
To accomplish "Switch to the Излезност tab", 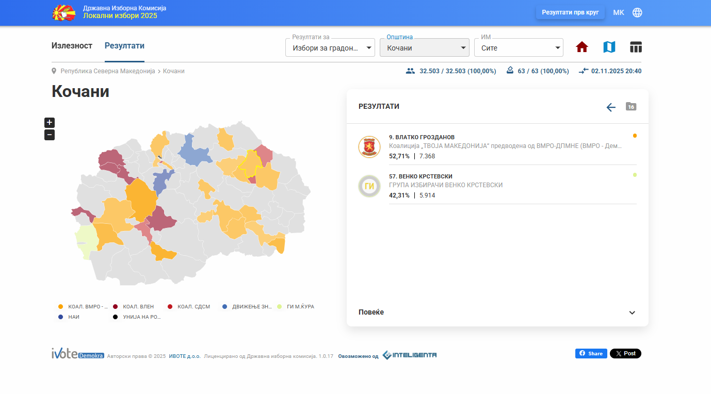I will click(72, 46).
